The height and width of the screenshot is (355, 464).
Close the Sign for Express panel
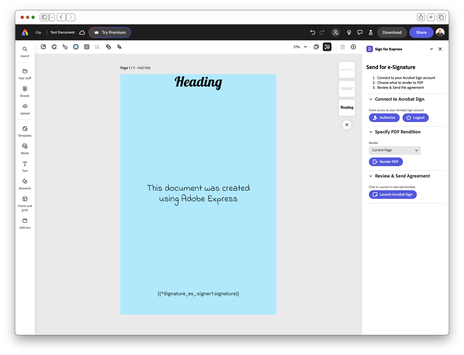(x=440, y=49)
